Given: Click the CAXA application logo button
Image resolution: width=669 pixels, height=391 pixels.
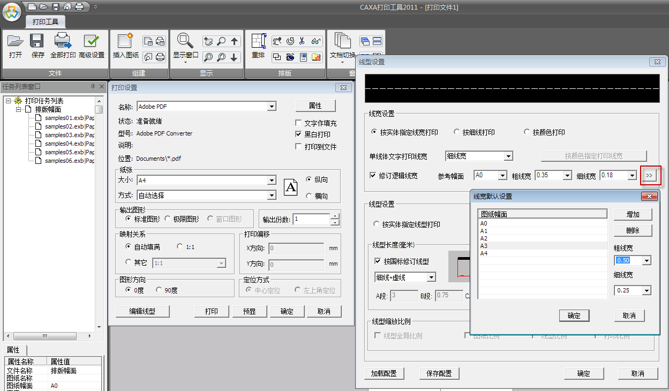Looking at the screenshot, I should tap(12, 11).
